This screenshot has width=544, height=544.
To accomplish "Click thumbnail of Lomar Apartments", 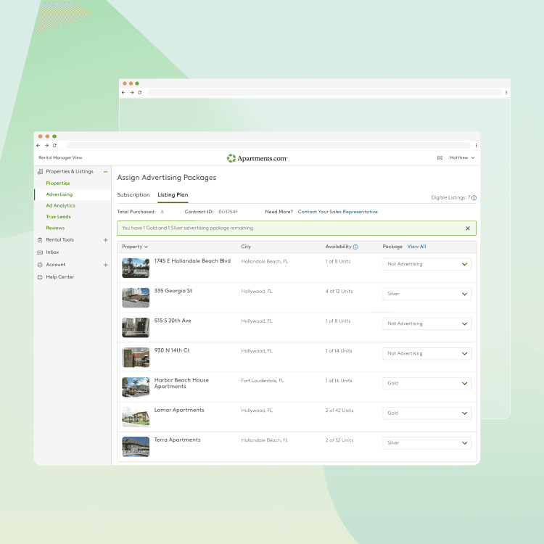I will click(136, 417).
